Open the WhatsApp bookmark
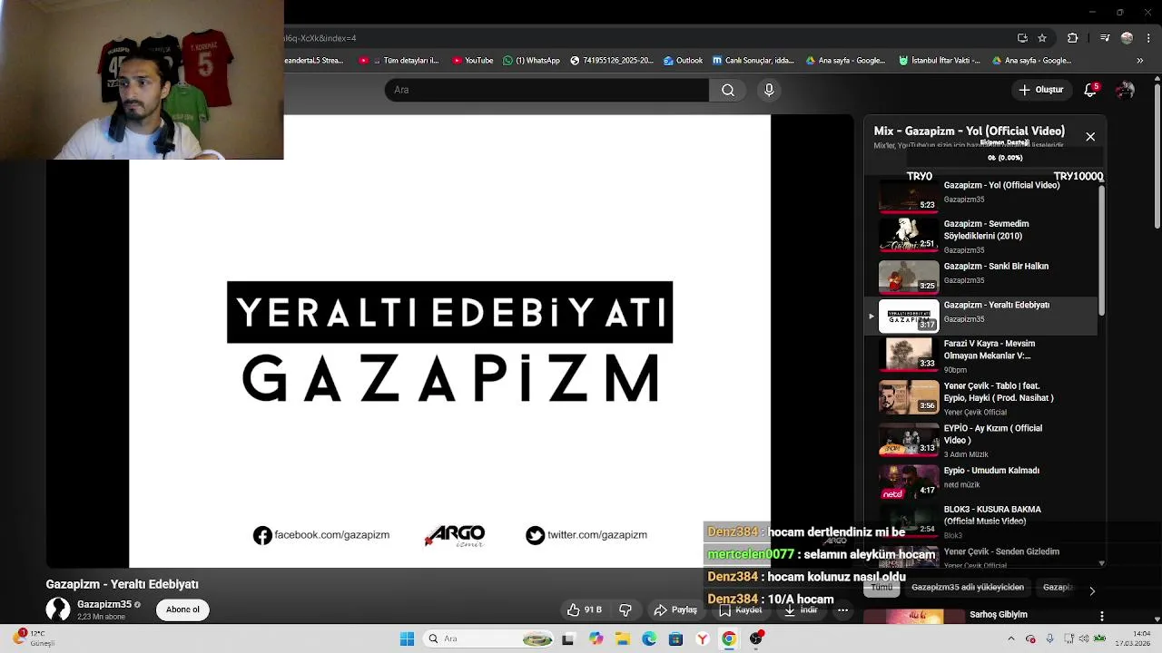The height and width of the screenshot is (653, 1162). 531,61
